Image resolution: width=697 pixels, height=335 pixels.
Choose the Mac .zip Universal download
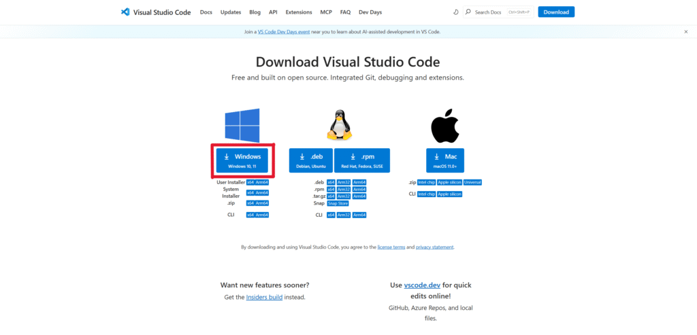[x=472, y=182]
